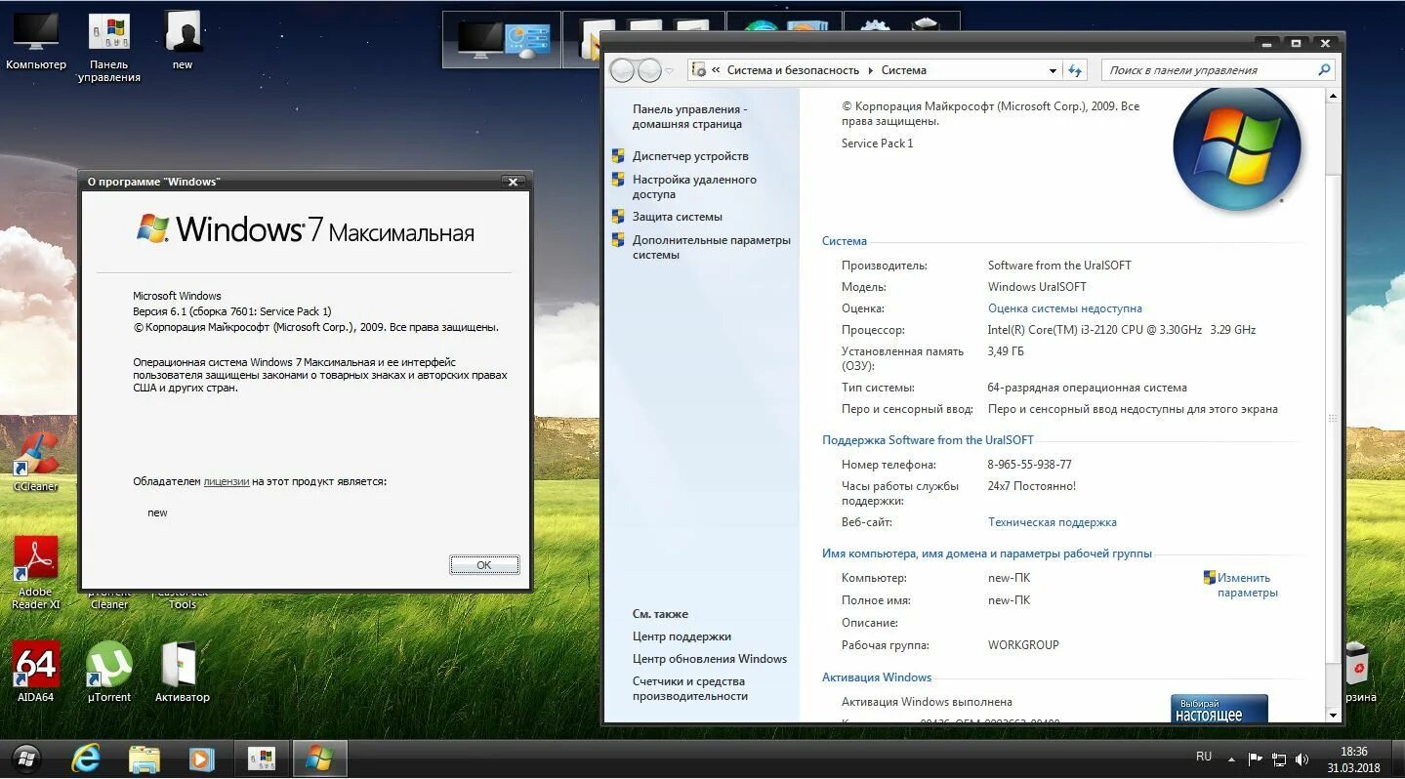
Task: Launch Internet Explorer from the taskbar
Action: (86, 758)
